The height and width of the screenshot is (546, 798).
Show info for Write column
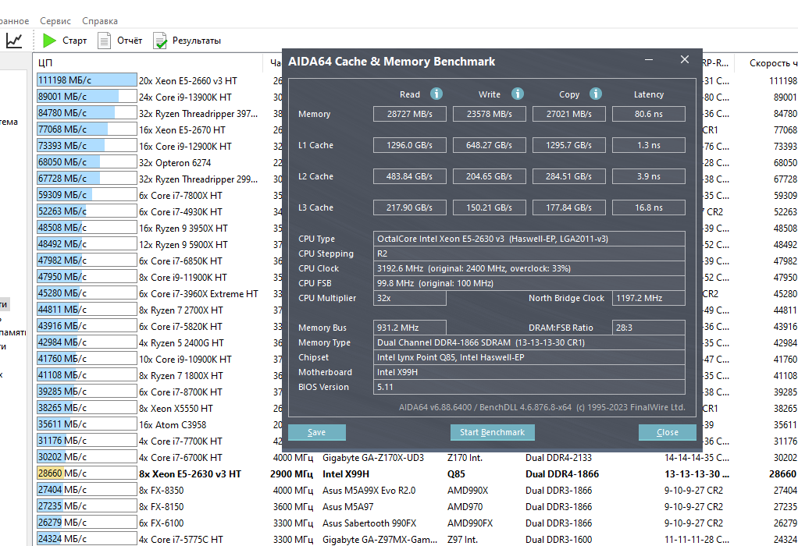point(518,94)
